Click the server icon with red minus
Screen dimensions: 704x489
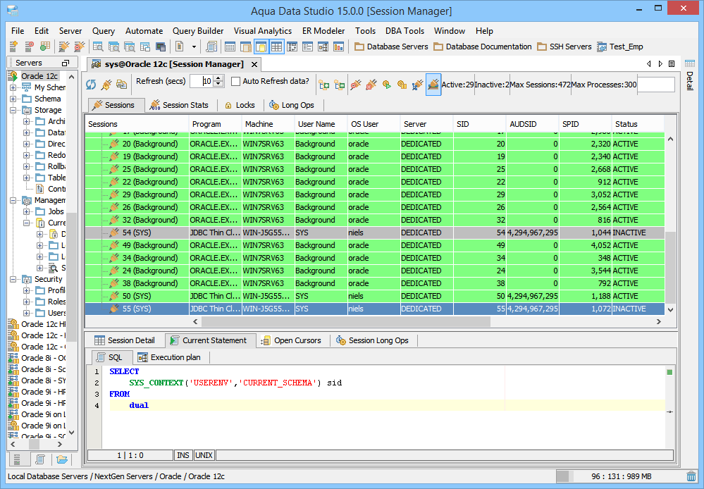pyautogui.click(x=29, y=47)
